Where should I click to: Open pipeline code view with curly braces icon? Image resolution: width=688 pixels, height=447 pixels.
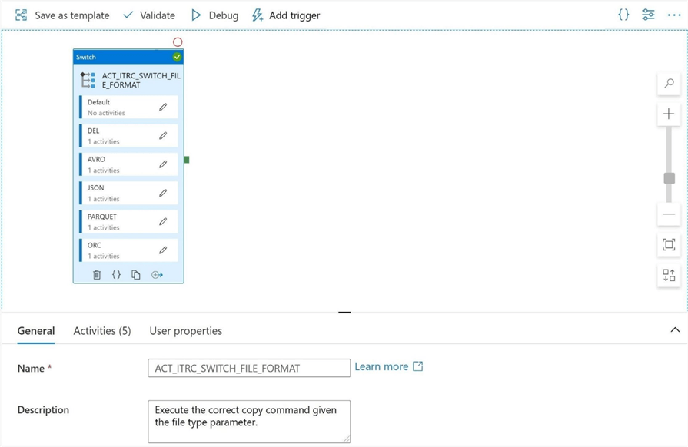coord(623,14)
